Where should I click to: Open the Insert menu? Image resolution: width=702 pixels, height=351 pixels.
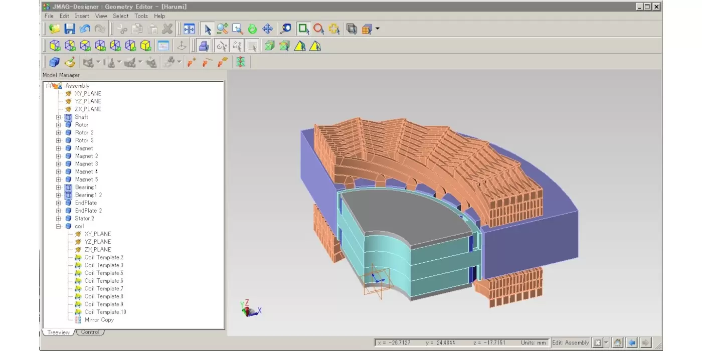pyautogui.click(x=82, y=16)
